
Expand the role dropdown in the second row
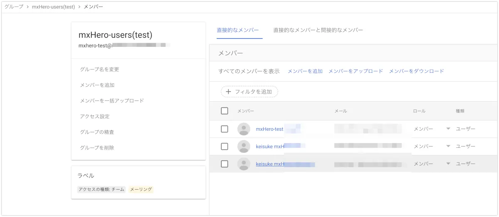tap(448, 146)
